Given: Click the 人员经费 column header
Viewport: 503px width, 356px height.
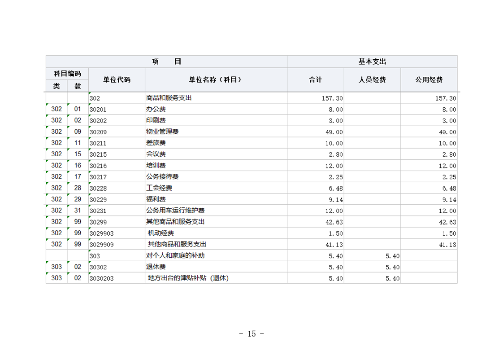Looking at the screenshot, I should [x=372, y=79].
